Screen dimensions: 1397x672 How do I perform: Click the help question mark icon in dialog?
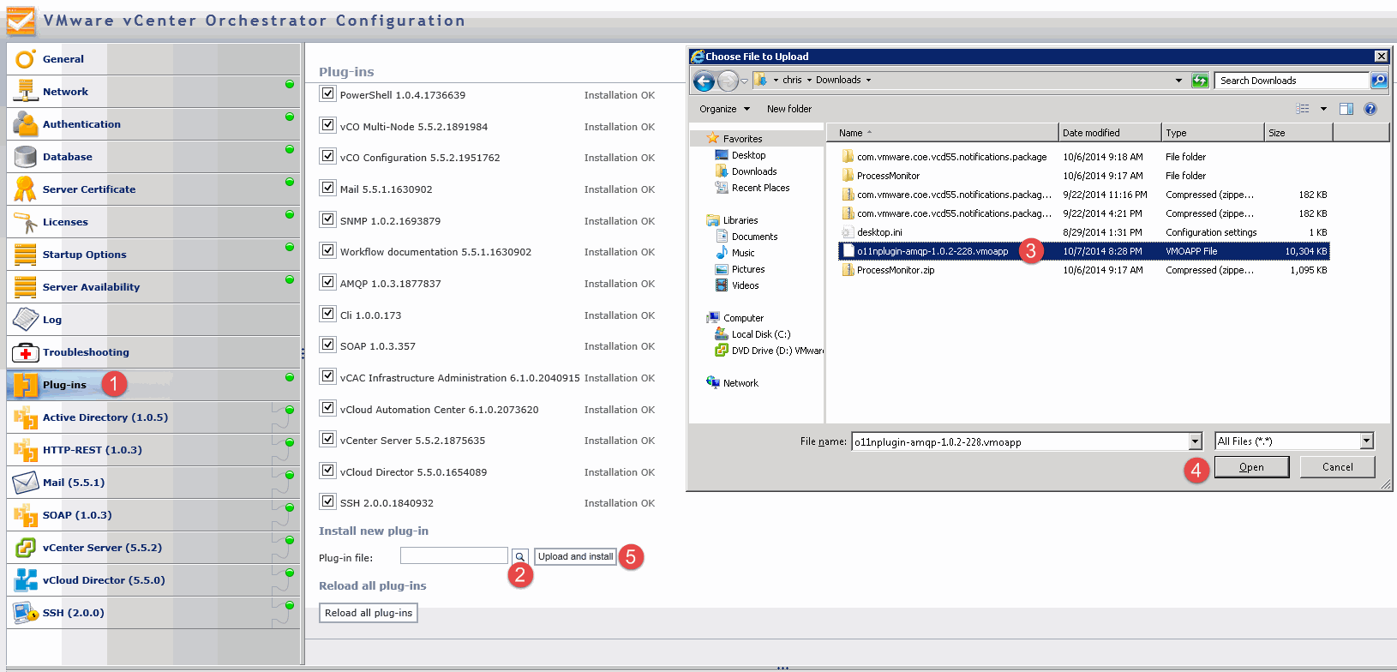(1370, 109)
